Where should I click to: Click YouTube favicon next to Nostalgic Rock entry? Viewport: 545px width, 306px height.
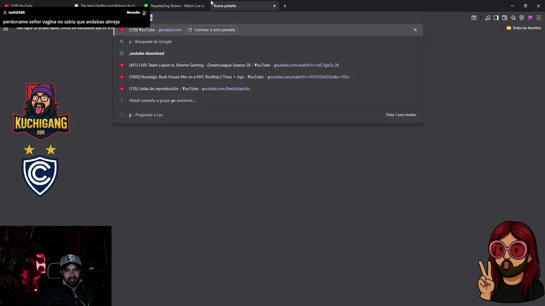tap(122, 77)
